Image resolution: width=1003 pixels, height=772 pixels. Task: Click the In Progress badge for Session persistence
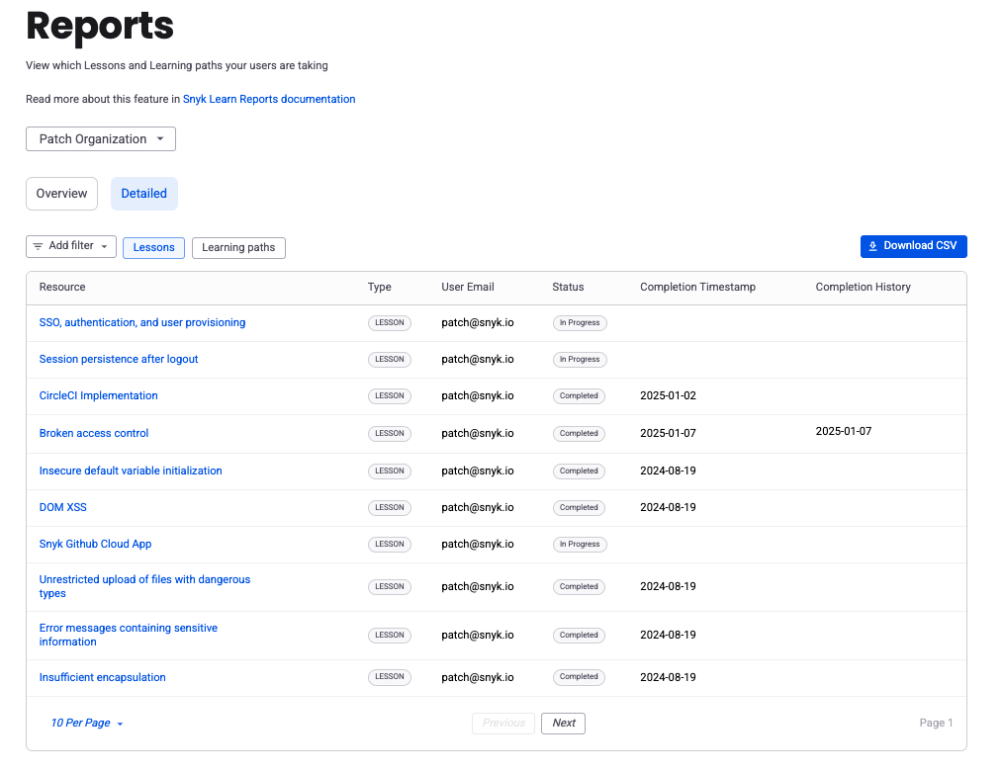pyautogui.click(x=580, y=360)
